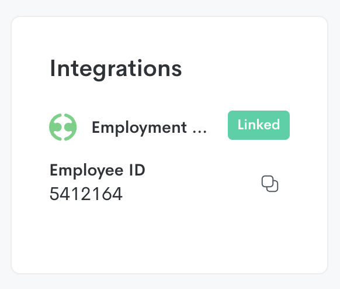Click the duplicate icon in Employee ID row

pos(270,184)
